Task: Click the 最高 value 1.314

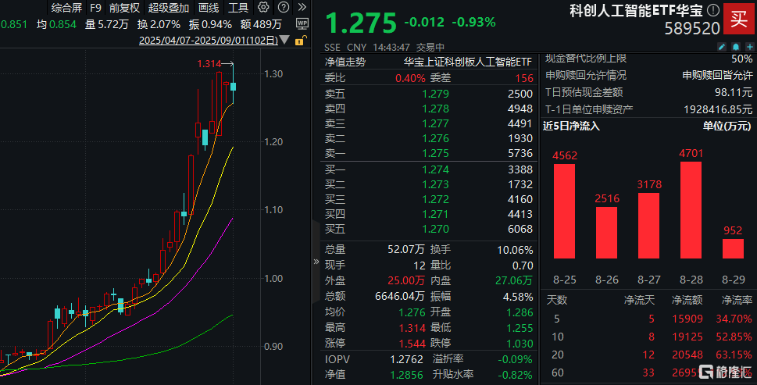Action: (412, 328)
